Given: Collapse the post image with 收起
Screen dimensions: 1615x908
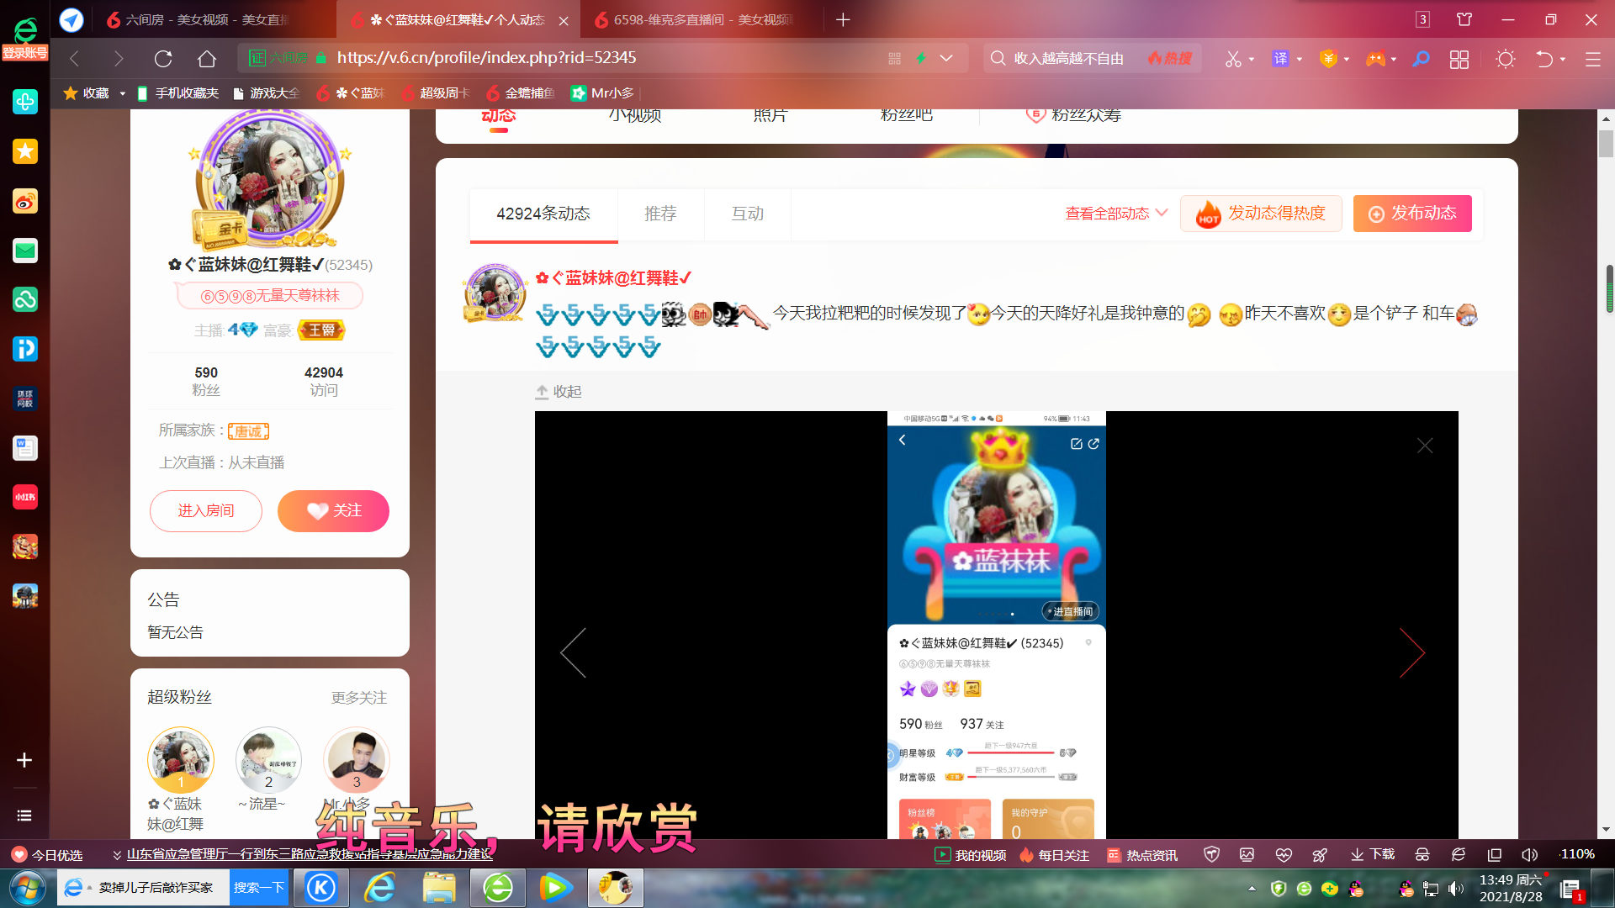Looking at the screenshot, I should click(559, 392).
